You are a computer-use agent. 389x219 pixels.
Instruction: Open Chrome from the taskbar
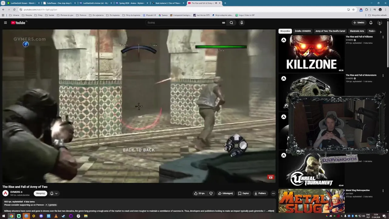tap(11, 216)
